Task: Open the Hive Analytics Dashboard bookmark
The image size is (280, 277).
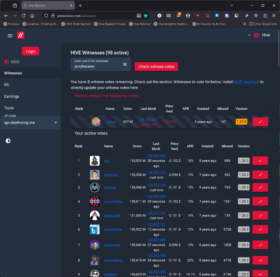Action: (x=171, y=24)
